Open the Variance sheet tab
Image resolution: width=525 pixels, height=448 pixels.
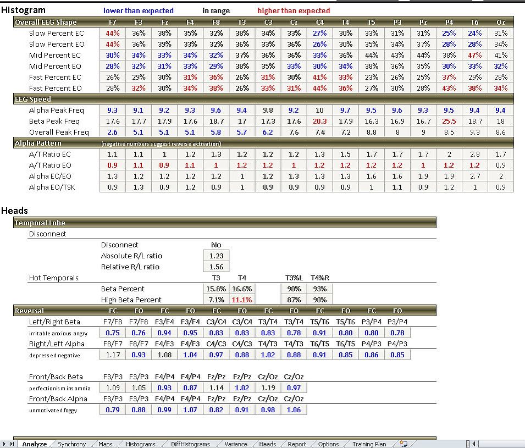[x=236, y=444]
